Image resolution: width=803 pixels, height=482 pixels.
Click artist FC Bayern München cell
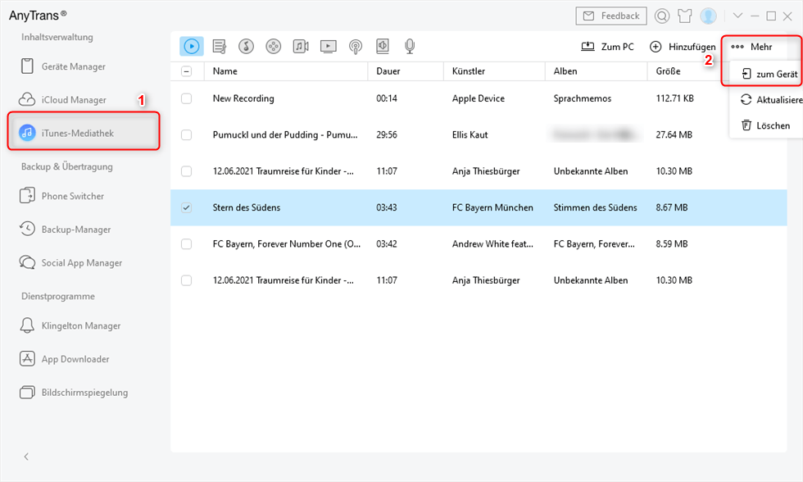[492, 207]
